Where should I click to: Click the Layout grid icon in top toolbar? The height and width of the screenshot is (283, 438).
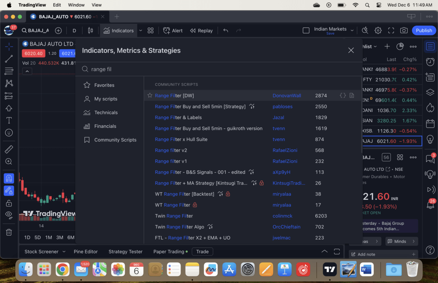[x=150, y=31]
